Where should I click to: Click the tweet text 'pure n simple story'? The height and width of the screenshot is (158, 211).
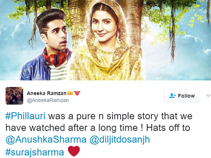coord(117,116)
